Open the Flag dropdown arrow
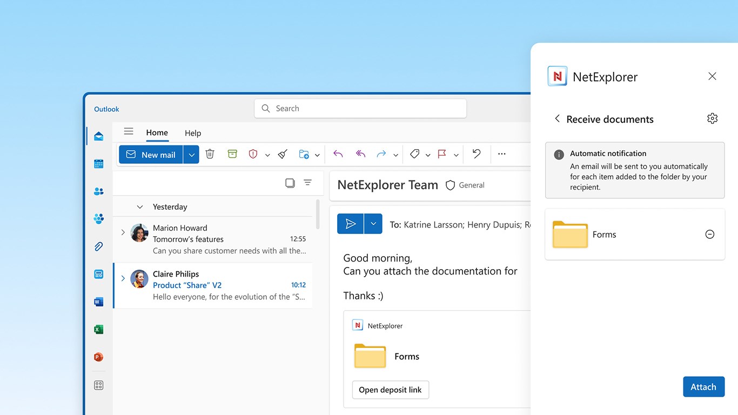 click(456, 155)
